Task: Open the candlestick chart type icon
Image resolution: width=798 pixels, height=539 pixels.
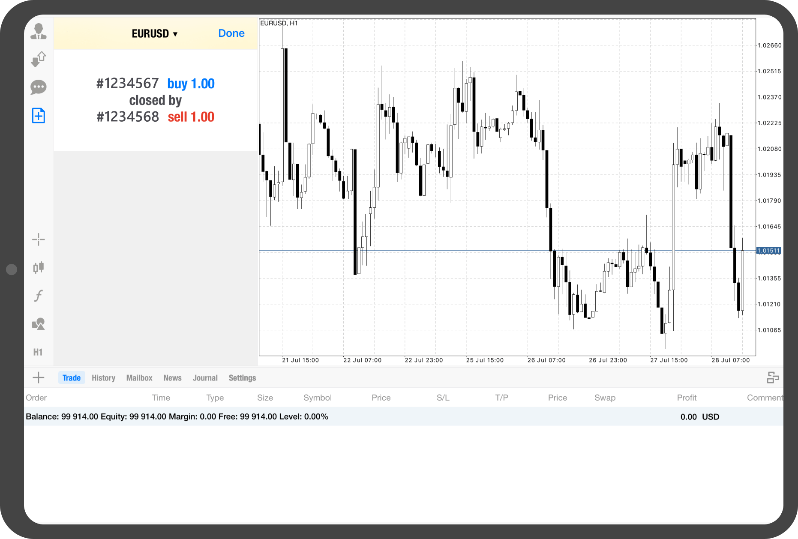Action: click(x=39, y=267)
